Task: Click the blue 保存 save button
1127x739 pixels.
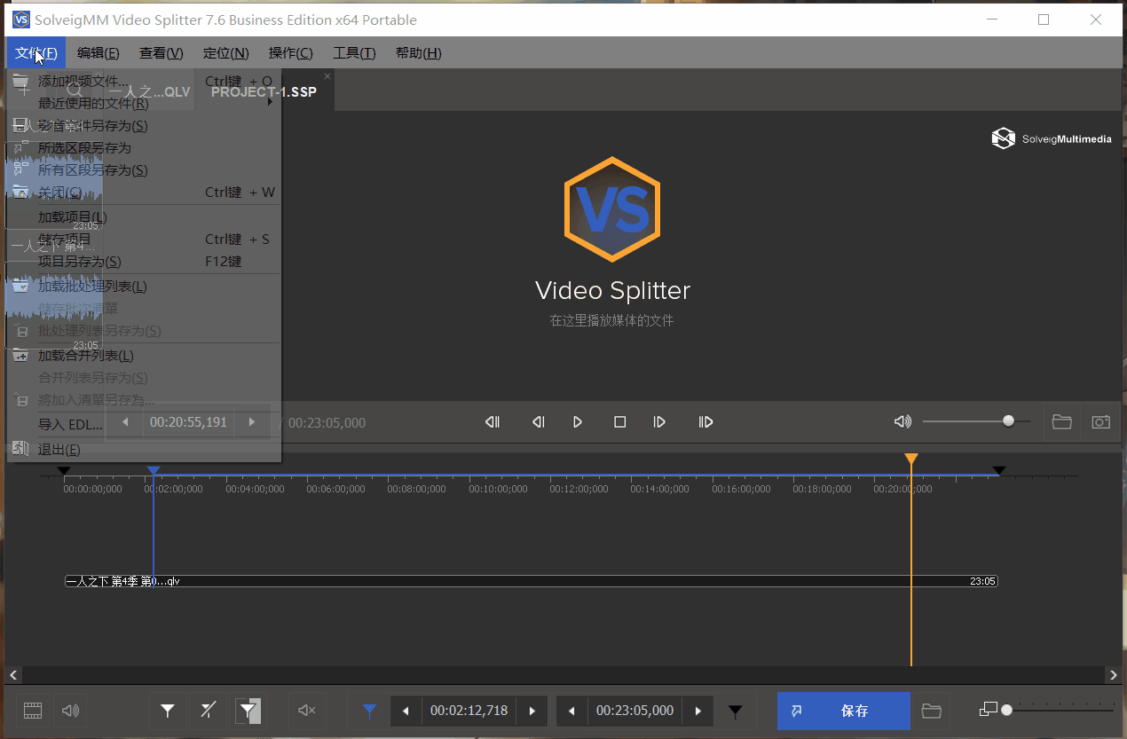Action: coord(844,711)
